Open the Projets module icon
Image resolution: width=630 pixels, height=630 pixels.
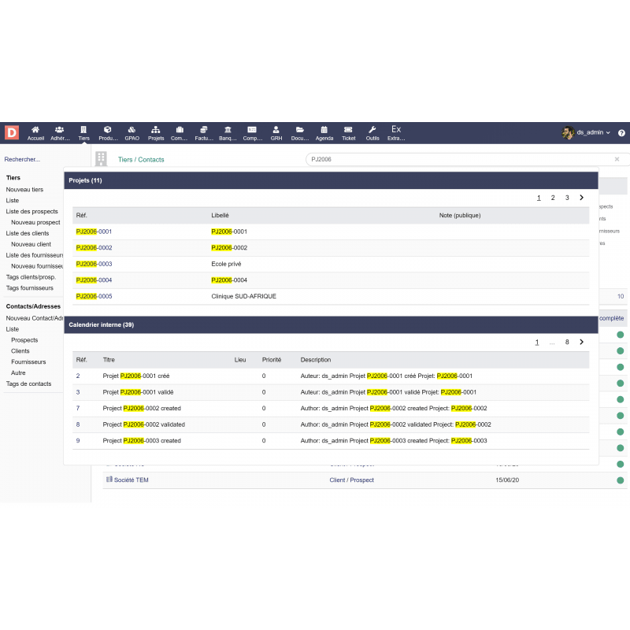[x=156, y=132]
